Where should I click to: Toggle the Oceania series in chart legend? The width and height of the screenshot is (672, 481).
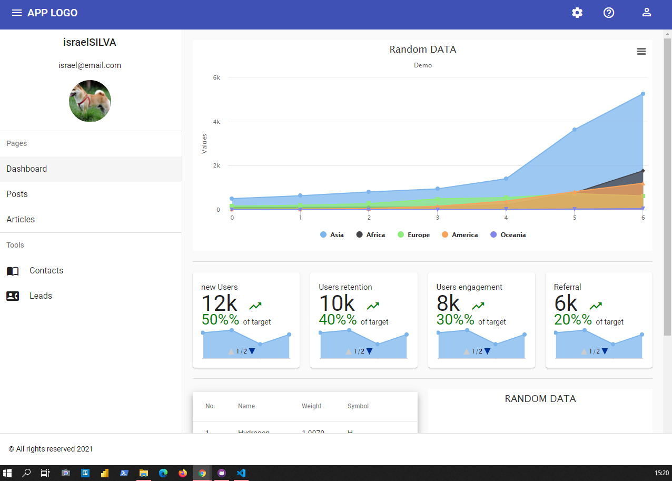pos(508,235)
